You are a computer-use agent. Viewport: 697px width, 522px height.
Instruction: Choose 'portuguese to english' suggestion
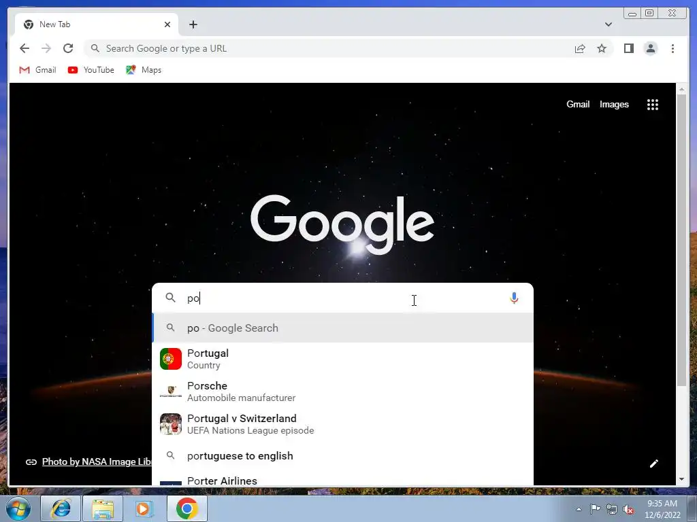[343, 456]
